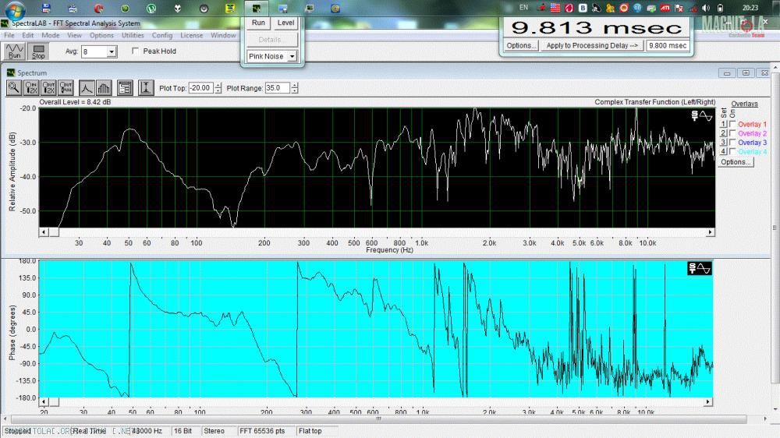Image resolution: width=780 pixels, height=438 pixels.
Task: Click the Stop button in main toolbar
Action: [x=38, y=51]
